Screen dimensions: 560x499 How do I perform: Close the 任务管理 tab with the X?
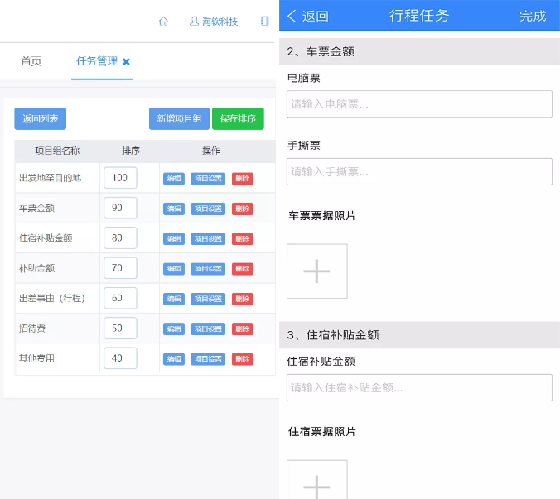[x=126, y=62]
